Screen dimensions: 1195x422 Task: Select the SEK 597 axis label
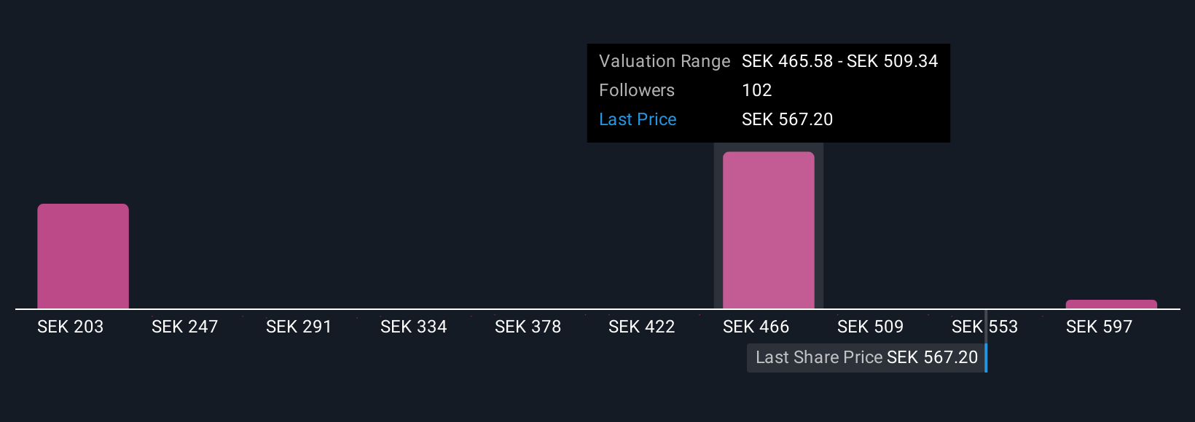tap(1099, 327)
